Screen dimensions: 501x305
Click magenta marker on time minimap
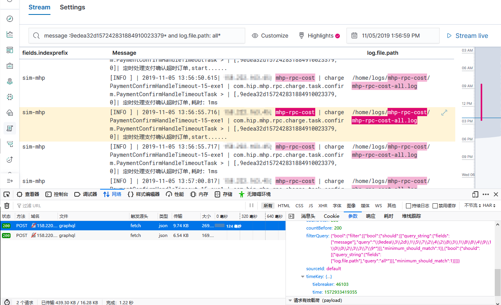click(481, 102)
